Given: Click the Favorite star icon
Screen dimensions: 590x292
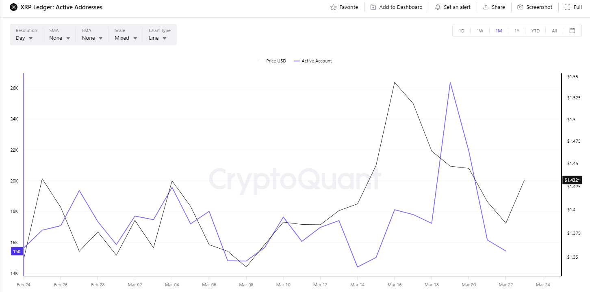Looking at the screenshot, I should [334, 7].
